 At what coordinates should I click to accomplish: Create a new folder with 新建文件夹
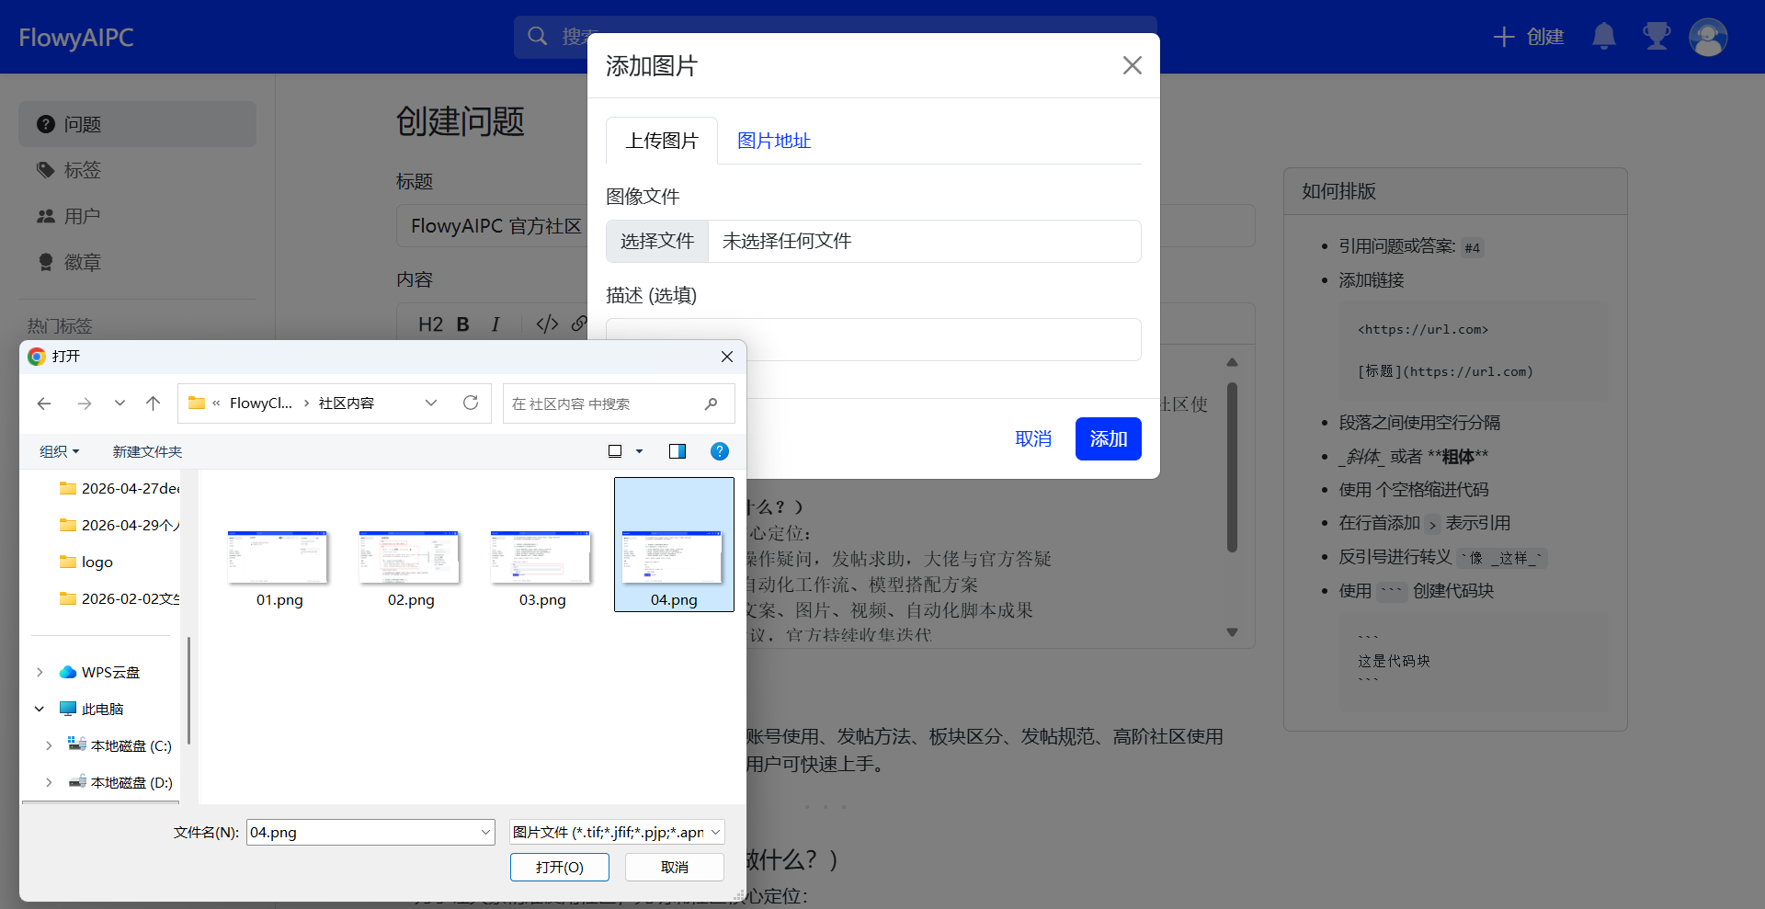(x=147, y=451)
